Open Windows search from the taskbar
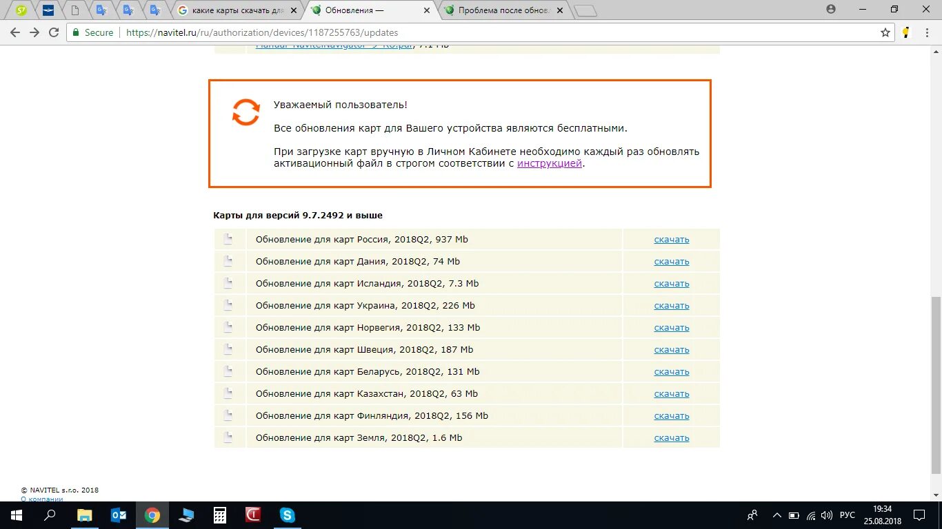Viewport: 942px width, 529px height. point(50,515)
